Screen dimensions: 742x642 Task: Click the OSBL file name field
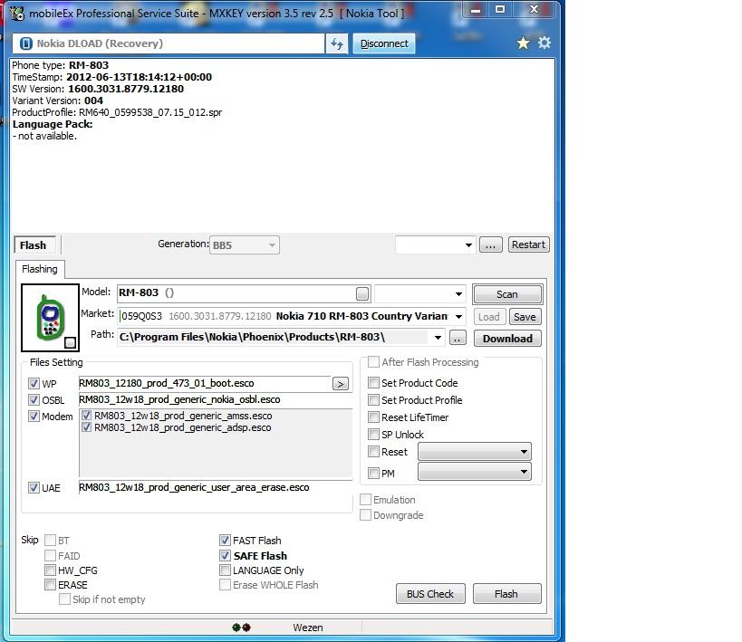pyautogui.click(x=216, y=400)
